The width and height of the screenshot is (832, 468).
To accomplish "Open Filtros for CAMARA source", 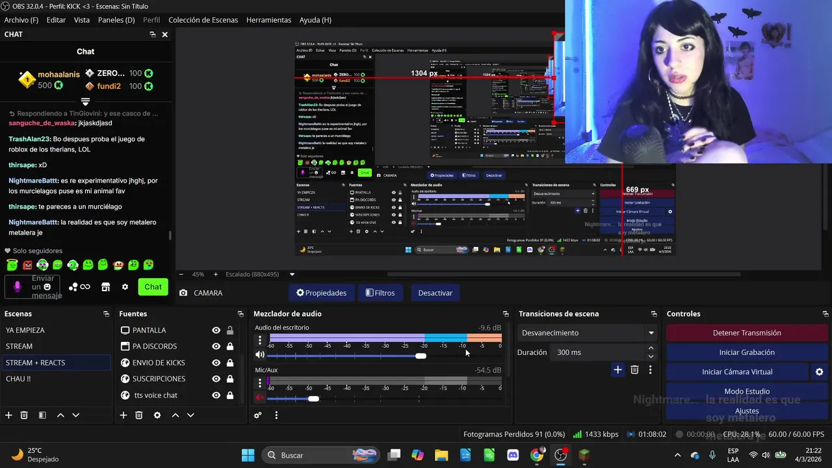I will tap(380, 292).
